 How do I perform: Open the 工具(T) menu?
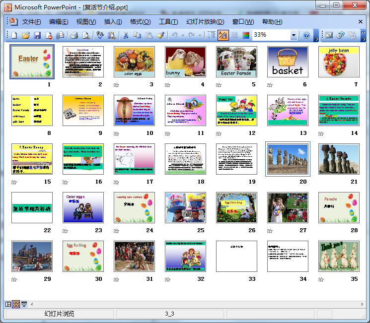point(168,22)
